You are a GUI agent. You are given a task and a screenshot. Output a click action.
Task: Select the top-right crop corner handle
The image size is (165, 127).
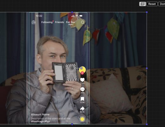click(x=147, y=12)
